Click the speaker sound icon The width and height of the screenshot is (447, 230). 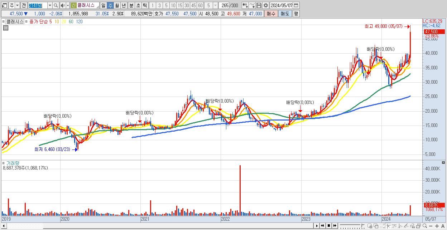pyautogui.click(x=63, y=5)
